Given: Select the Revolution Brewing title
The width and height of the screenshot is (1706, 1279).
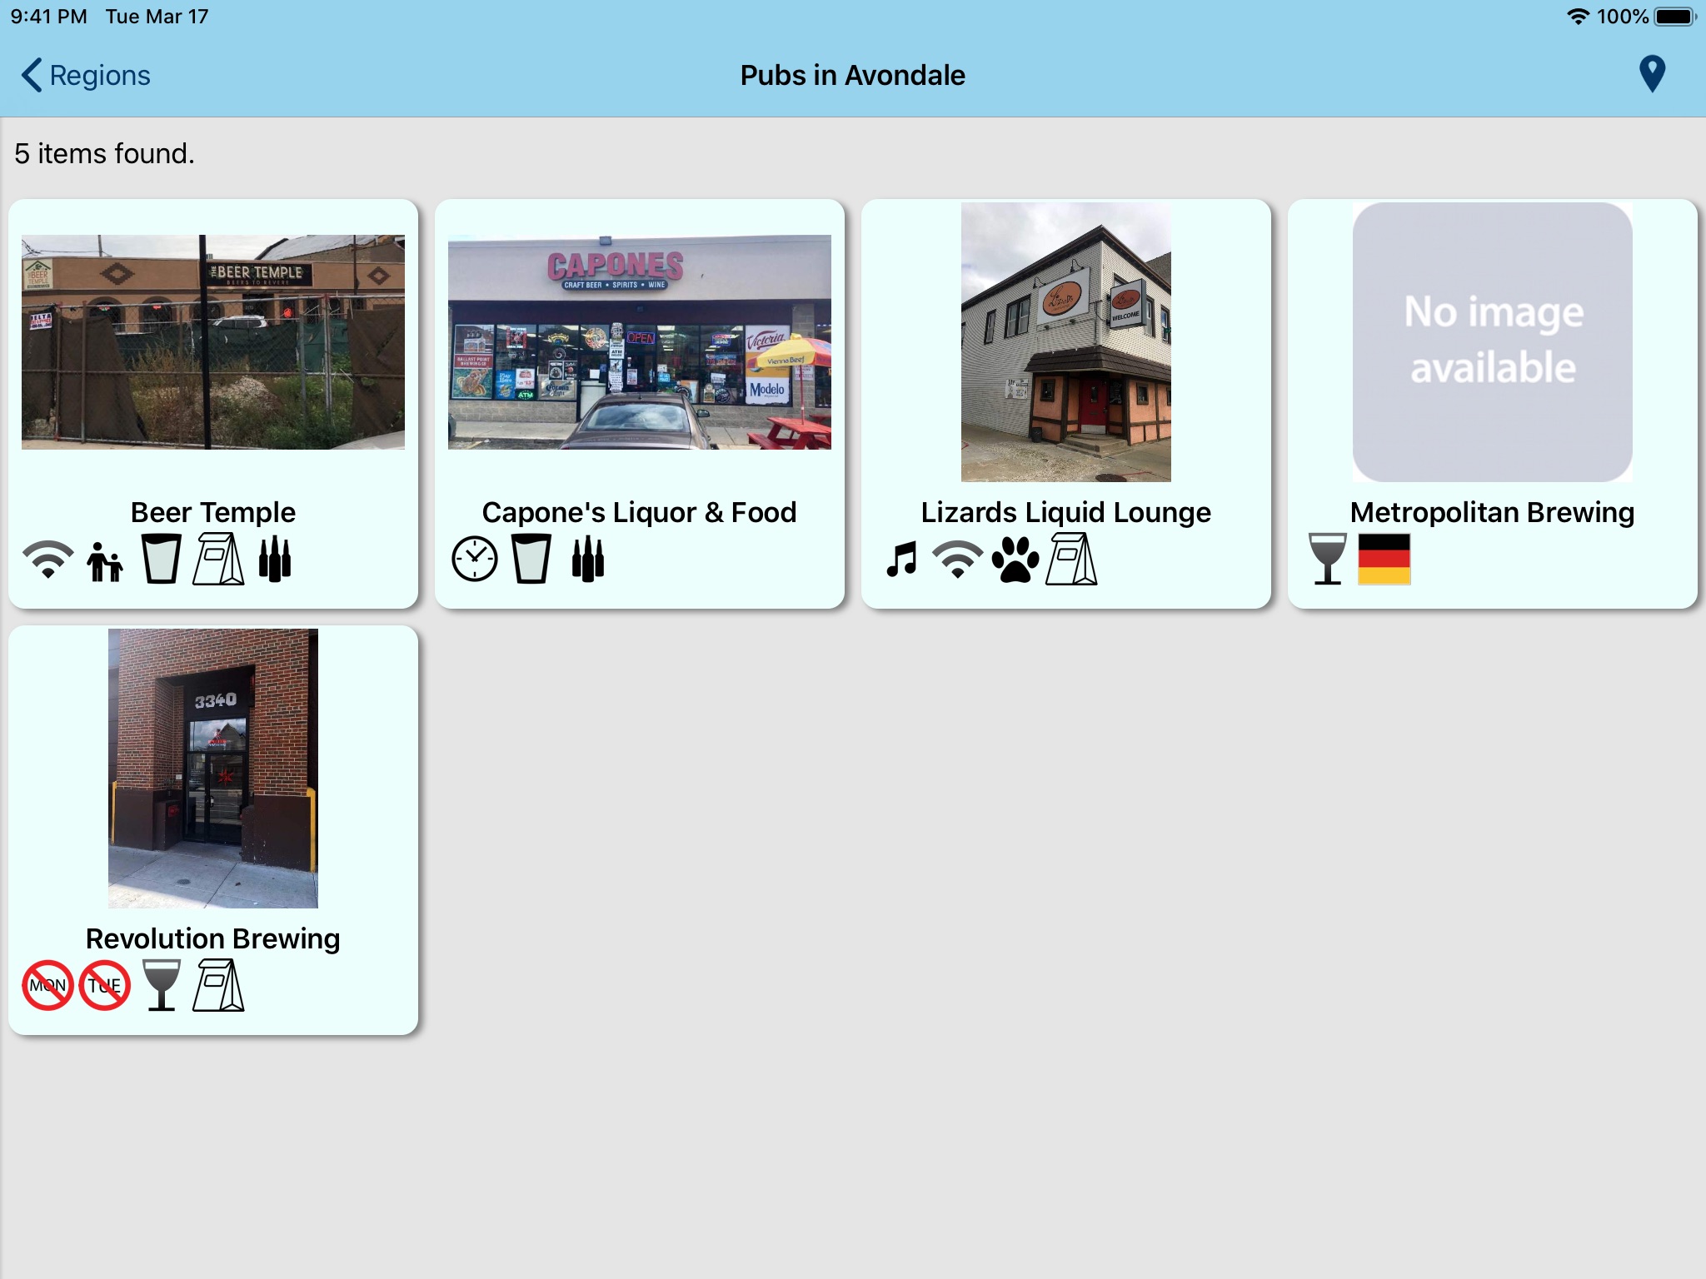Looking at the screenshot, I should pyautogui.click(x=213, y=938).
